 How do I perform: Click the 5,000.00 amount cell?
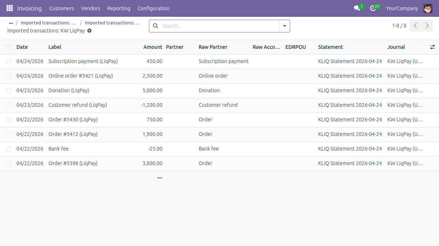153,91
